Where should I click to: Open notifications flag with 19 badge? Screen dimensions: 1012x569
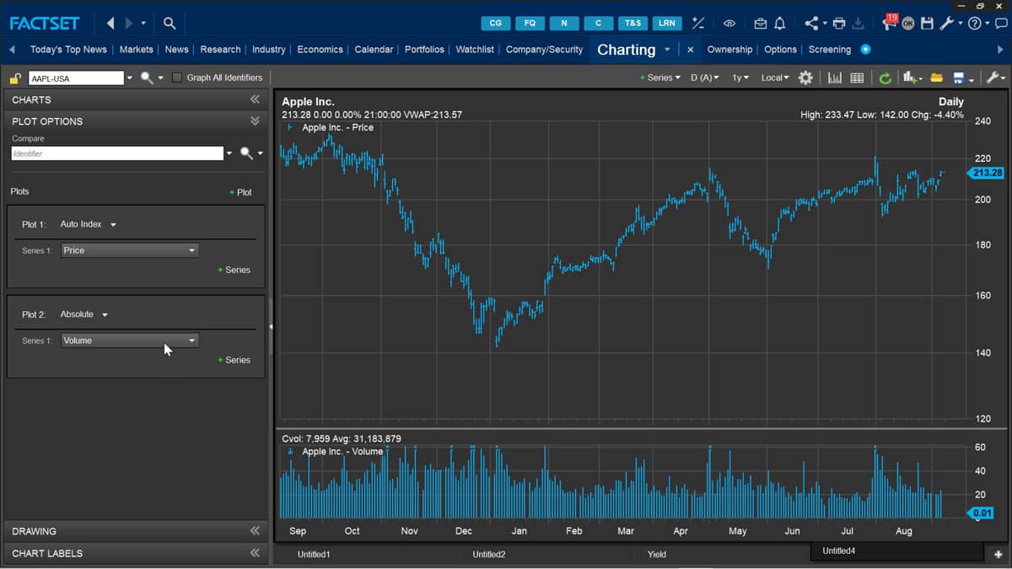(x=889, y=22)
